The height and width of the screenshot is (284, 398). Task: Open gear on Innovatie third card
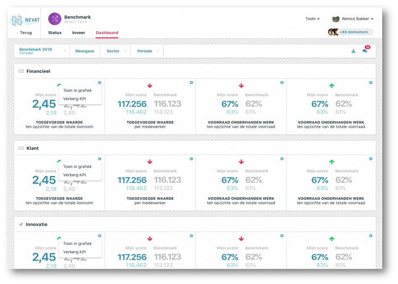pos(282,236)
